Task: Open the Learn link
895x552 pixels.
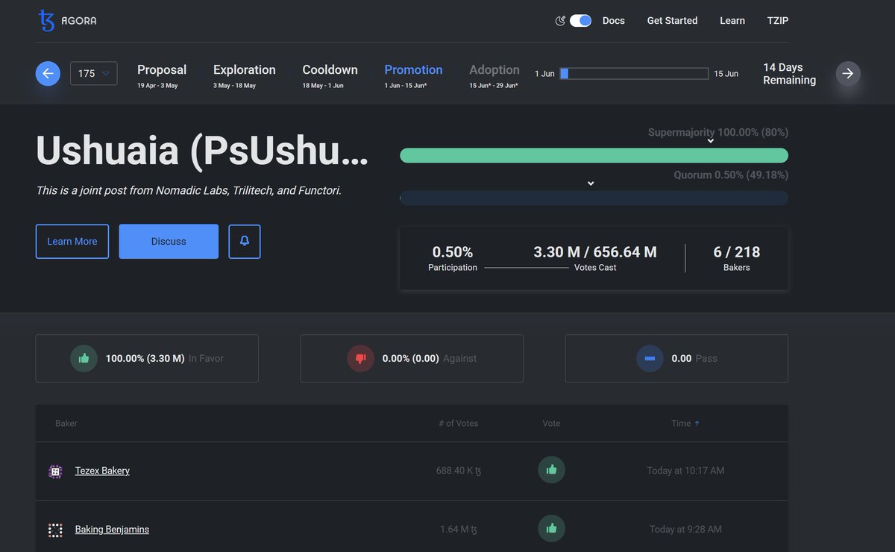Action: 732,21
